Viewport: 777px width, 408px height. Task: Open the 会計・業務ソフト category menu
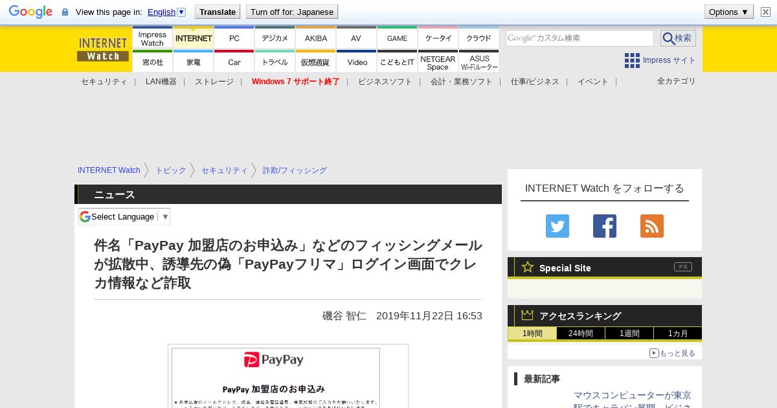point(462,82)
